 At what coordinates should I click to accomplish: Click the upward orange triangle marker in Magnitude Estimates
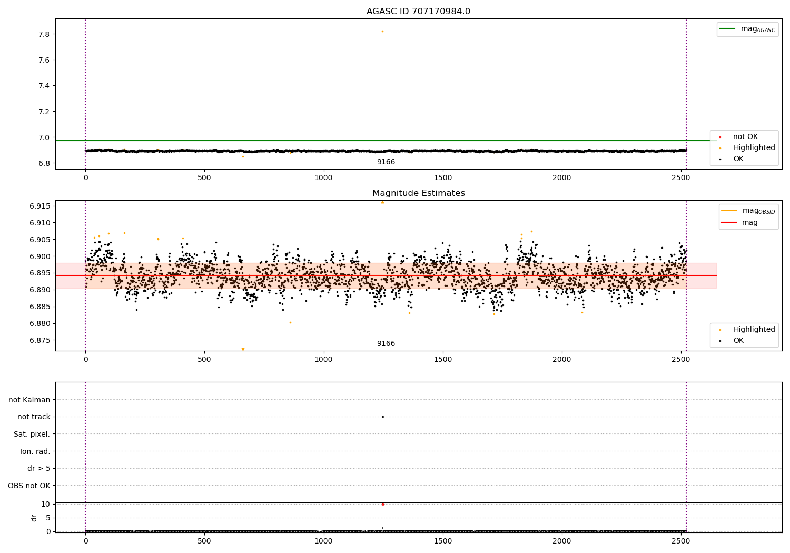(x=382, y=202)
